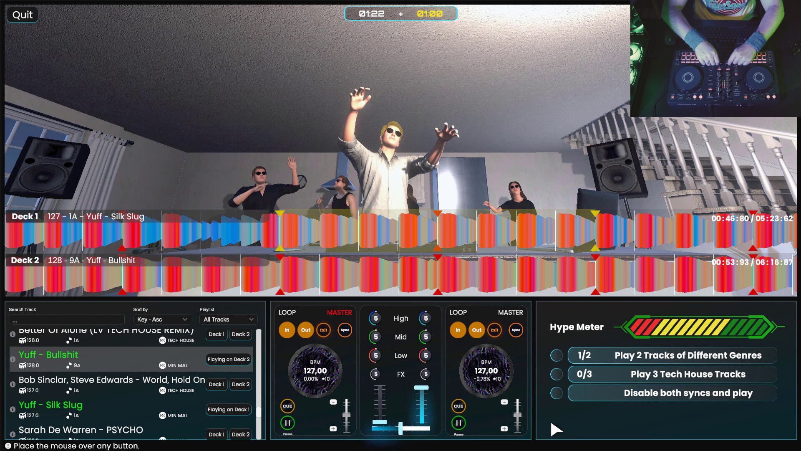This screenshot has height=451, width=801.
Task: Click the crossfader handle between the decks
Action: [401, 428]
